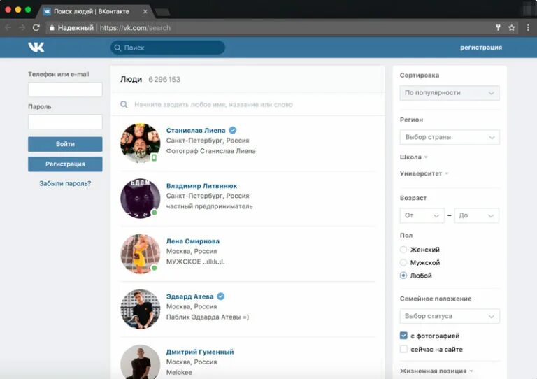The height and width of the screenshot is (379, 537).
Task: Click the magnifier icon in header search
Action: [117, 48]
